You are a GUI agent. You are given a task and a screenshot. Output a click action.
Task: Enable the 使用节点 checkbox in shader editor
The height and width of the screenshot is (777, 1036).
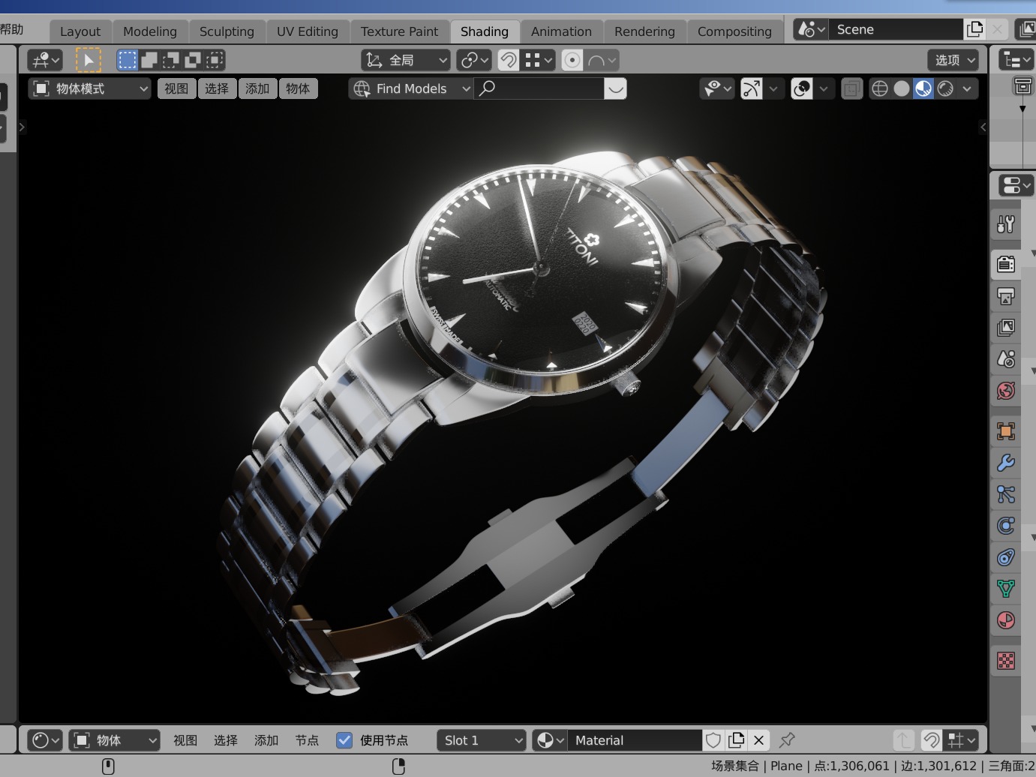pyautogui.click(x=344, y=740)
